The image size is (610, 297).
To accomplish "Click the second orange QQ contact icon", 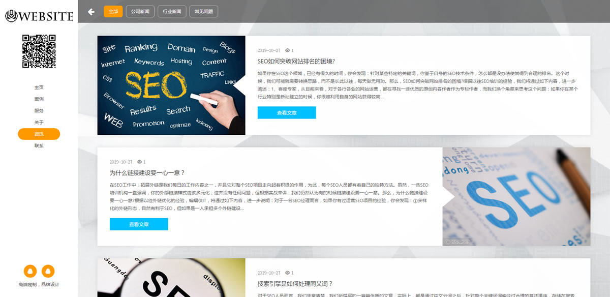I will pyautogui.click(x=48, y=271).
